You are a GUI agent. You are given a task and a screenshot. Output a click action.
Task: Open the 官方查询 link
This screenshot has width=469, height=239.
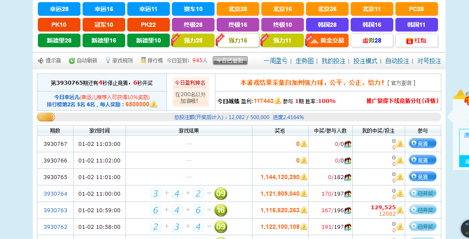click(403, 83)
